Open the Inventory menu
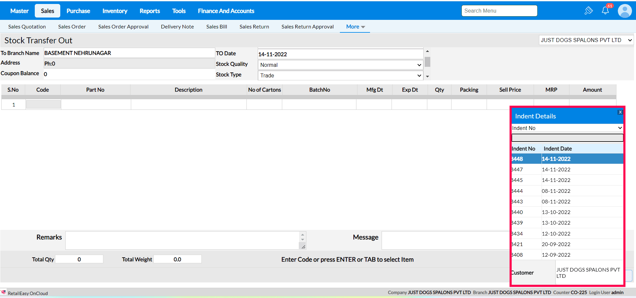 click(x=115, y=11)
